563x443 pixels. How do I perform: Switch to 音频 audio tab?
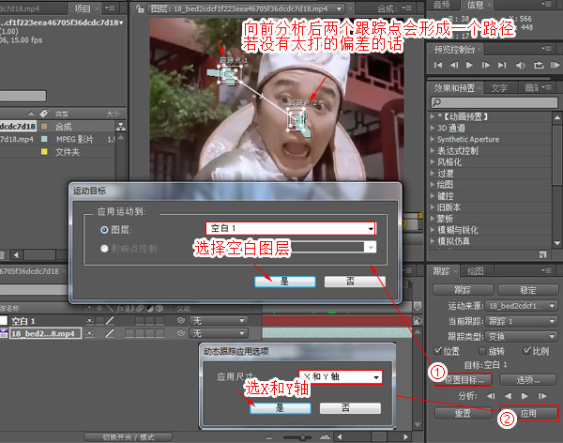pyautogui.click(x=442, y=5)
